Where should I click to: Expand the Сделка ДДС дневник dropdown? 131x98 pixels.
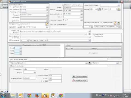[90, 31]
